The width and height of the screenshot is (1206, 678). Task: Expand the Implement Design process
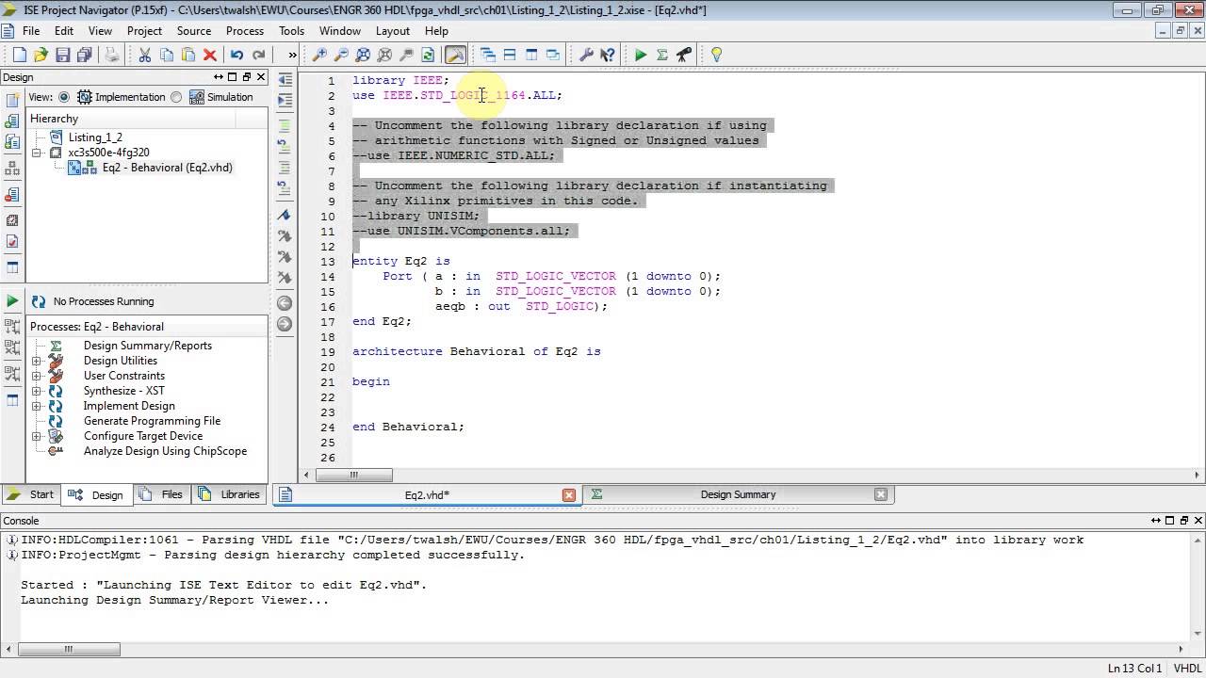pos(37,406)
